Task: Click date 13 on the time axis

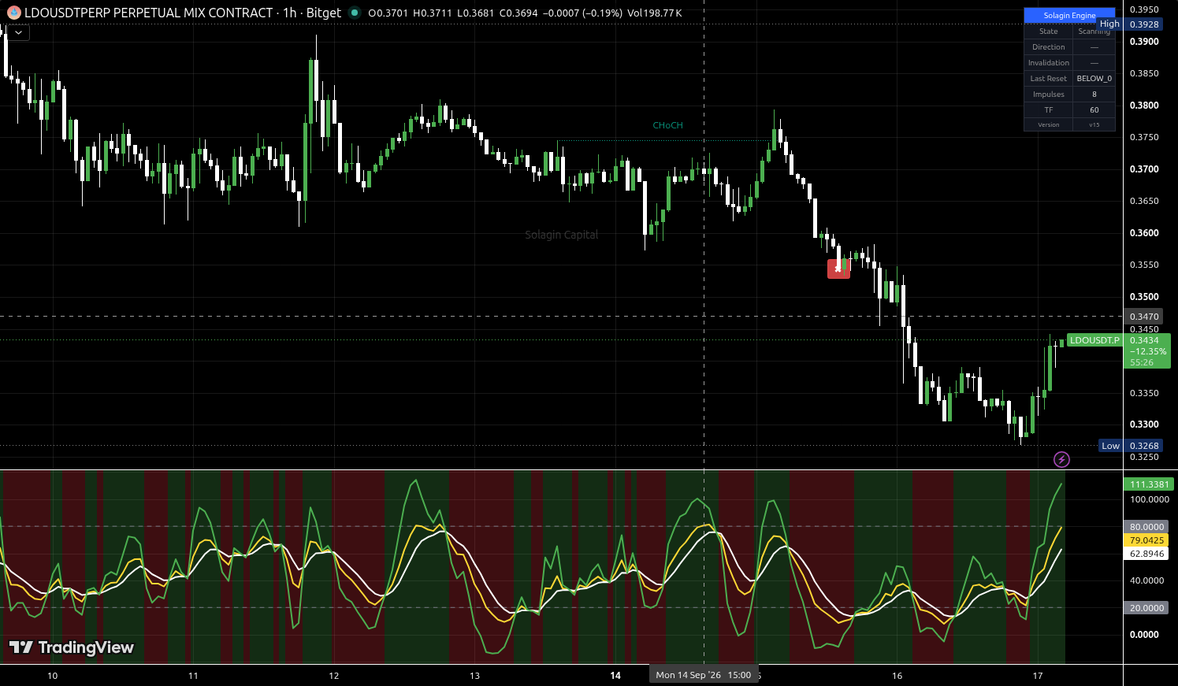Action: [474, 676]
